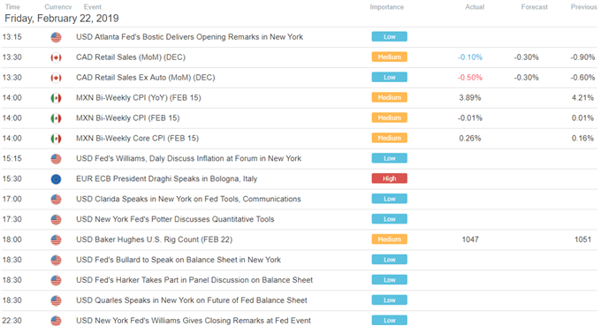Click the Low badge for Bullard Balance Sheet event
This screenshot has height=326, width=601.
390,260
